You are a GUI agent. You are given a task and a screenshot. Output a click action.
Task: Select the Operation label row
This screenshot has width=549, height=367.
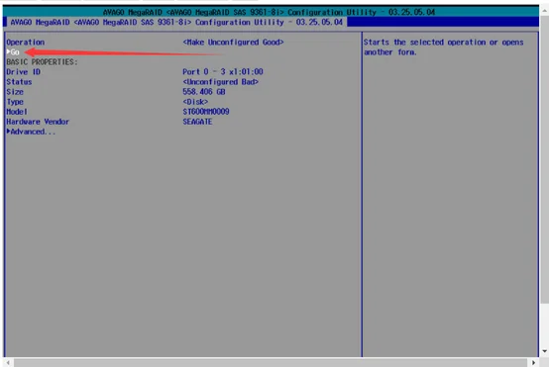point(25,43)
